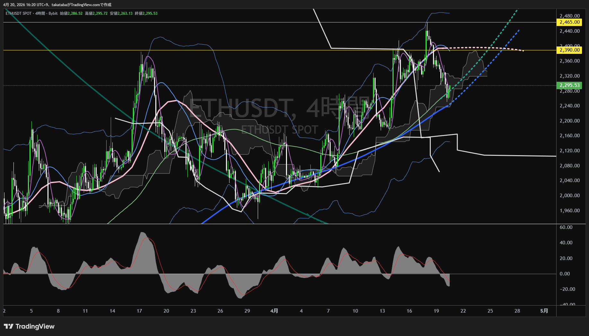Viewport: 589px width, 336px height.
Task: Click the oscillator 60.00 axis label
Action: click(566, 227)
